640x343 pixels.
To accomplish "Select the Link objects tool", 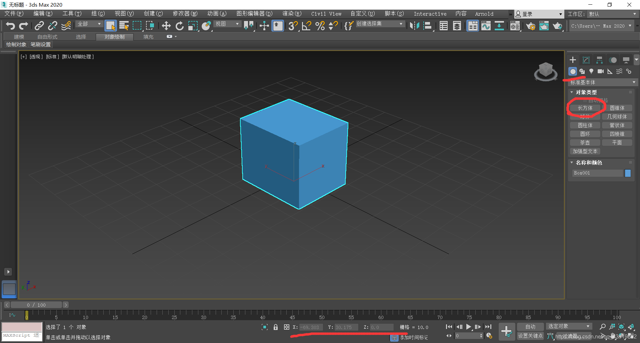I will (x=39, y=26).
